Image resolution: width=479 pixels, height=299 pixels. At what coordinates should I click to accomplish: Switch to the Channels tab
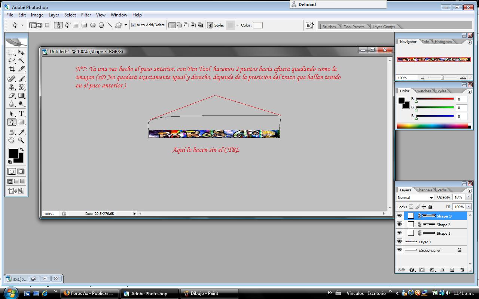pyautogui.click(x=424, y=190)
